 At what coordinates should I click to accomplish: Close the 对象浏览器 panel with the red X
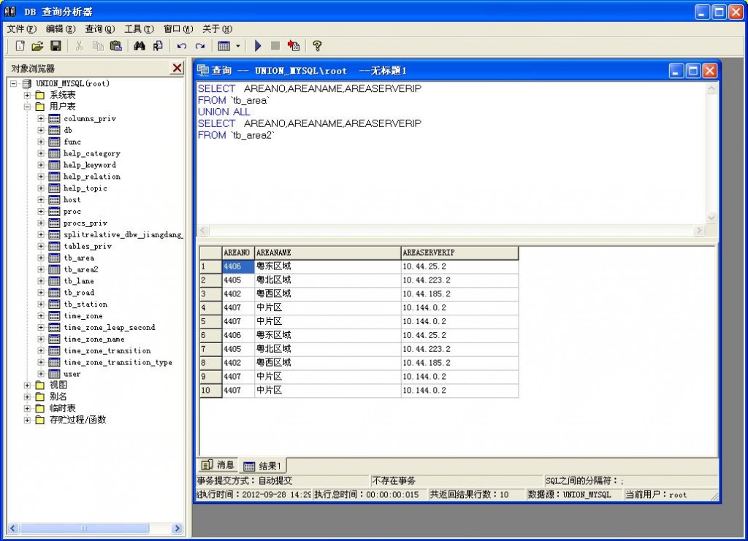click(x=177, y=68)
